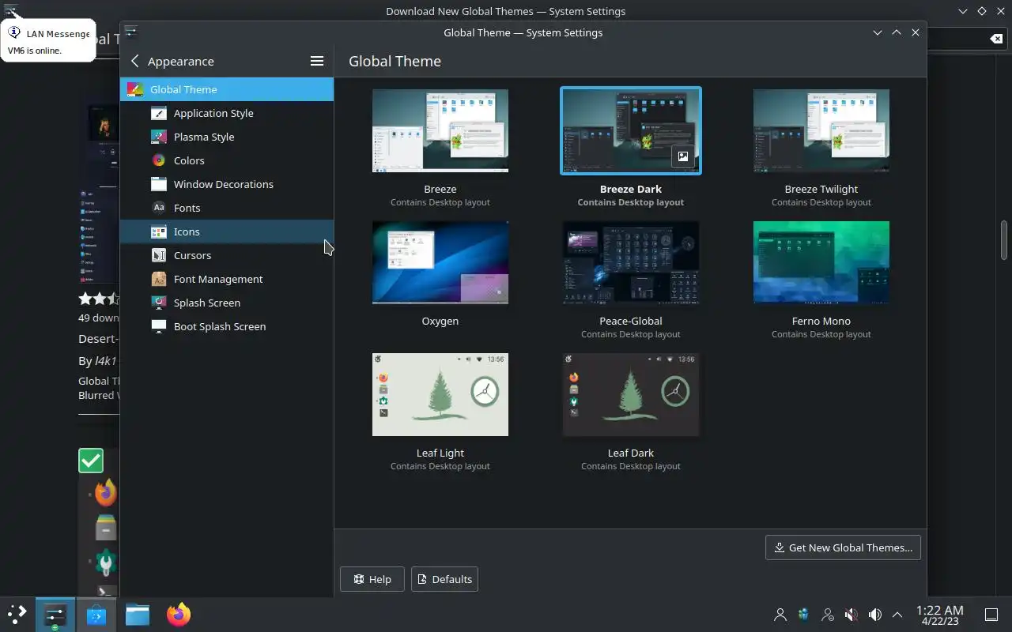This screenshot has height=632, width=1012.
Task: Open Colors via the color wheel icon
Action: [x=159, y=160]
